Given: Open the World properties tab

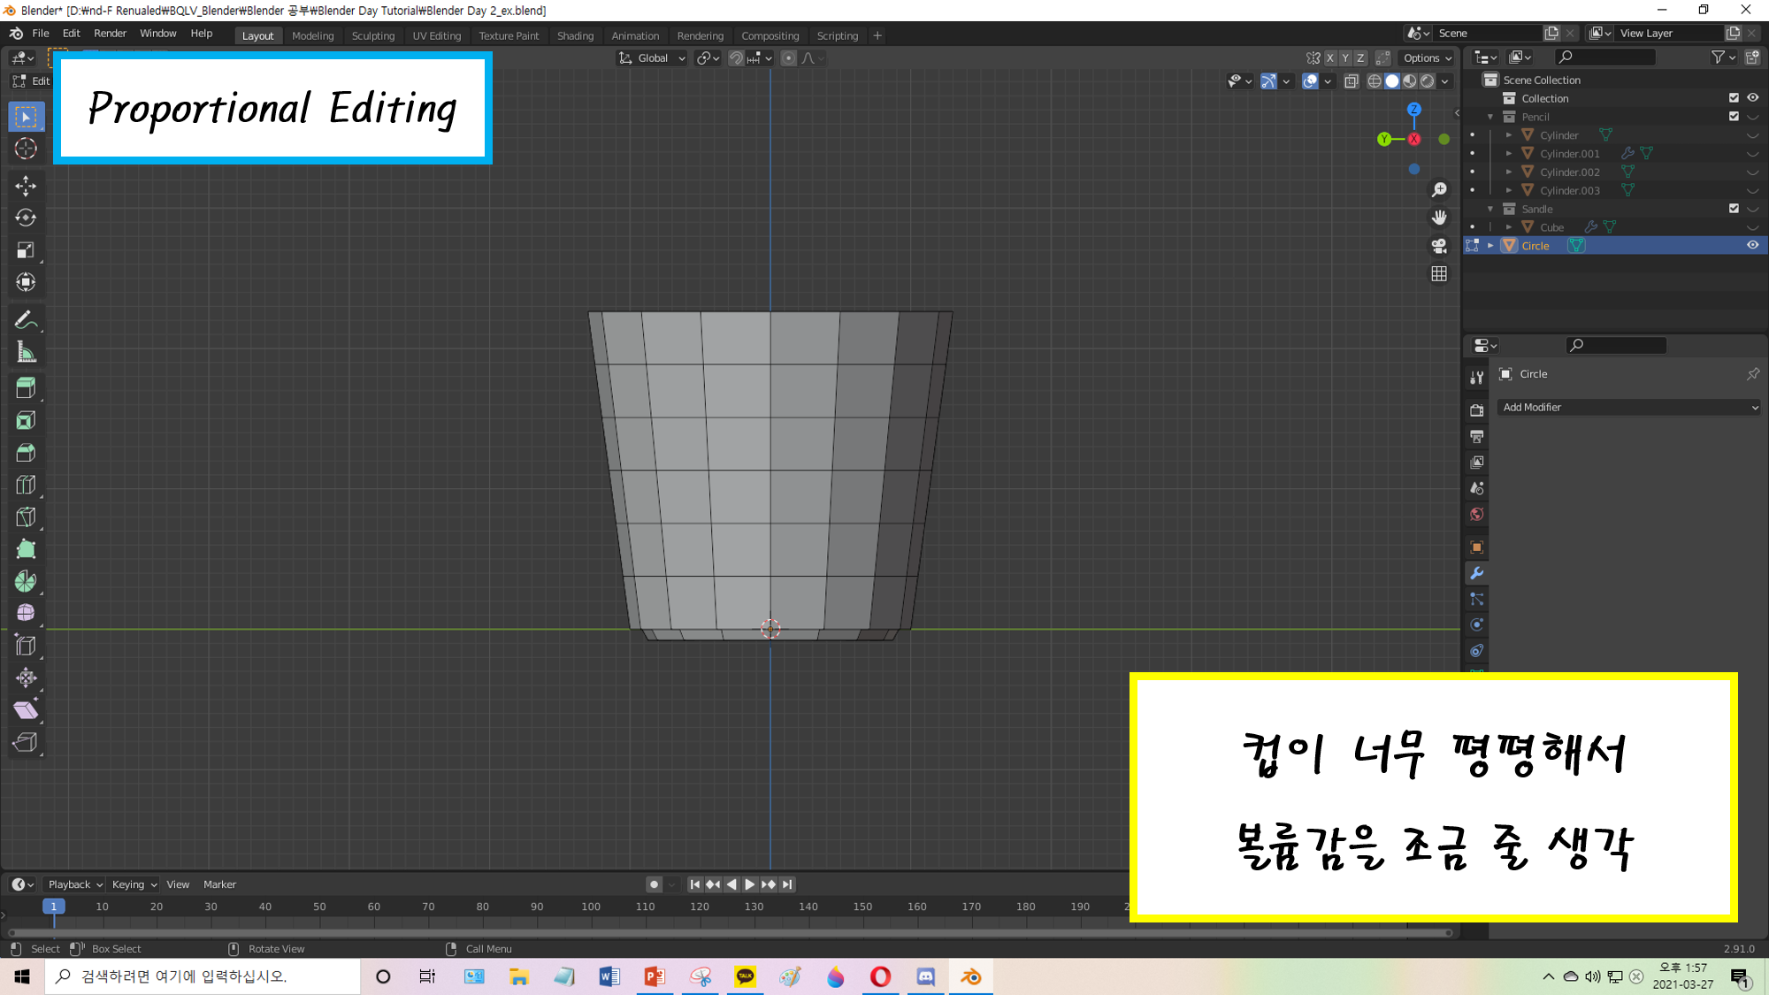Looking at the screenshot, I should [1476, 515].
